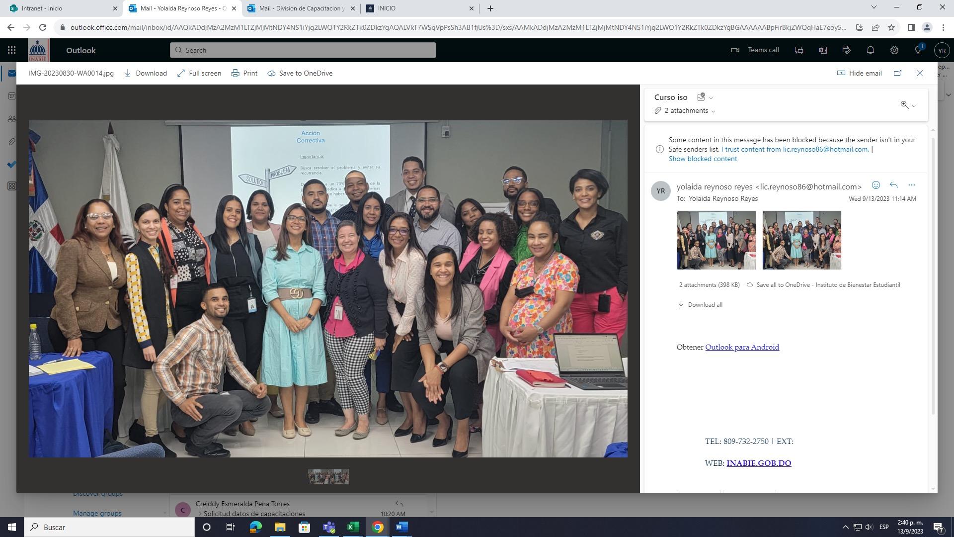The image size is (954, 537).
Task: Reply using the arrow icon
Action: pos(893,185)
